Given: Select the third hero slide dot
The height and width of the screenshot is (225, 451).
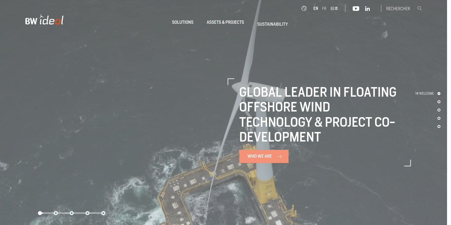Looking at the screenshot, I should point(72,213).
